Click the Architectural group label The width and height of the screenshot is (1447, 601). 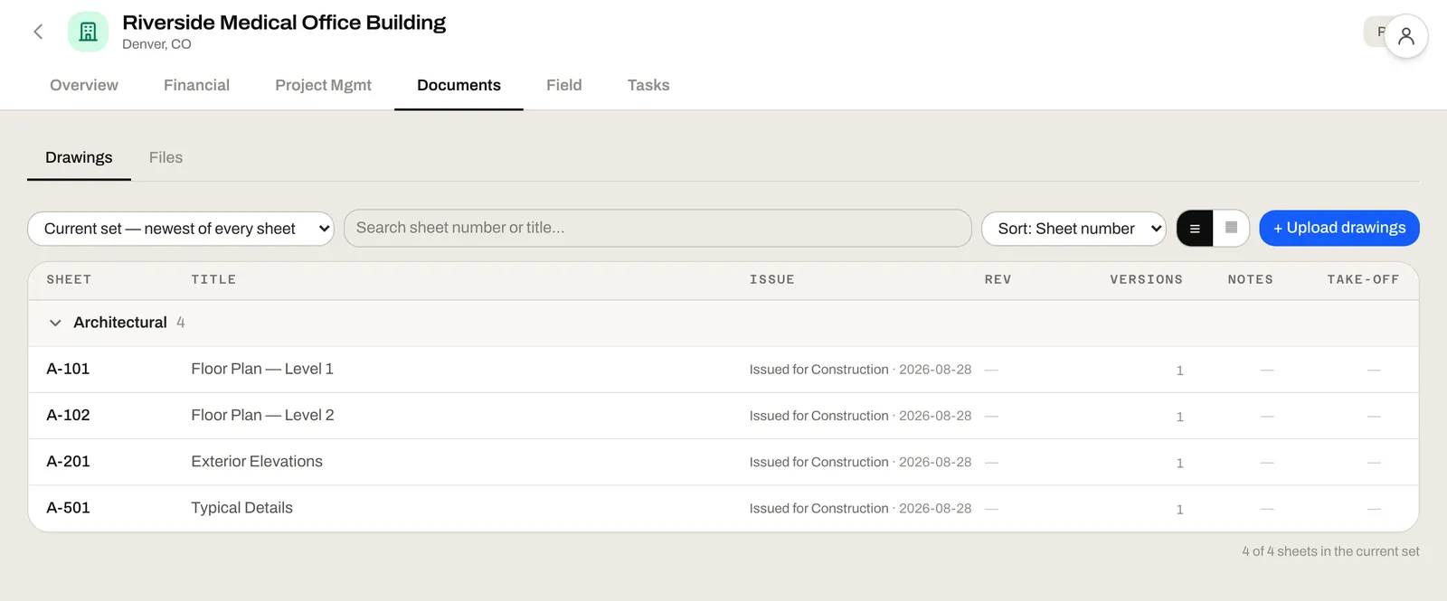coord(120,323)
